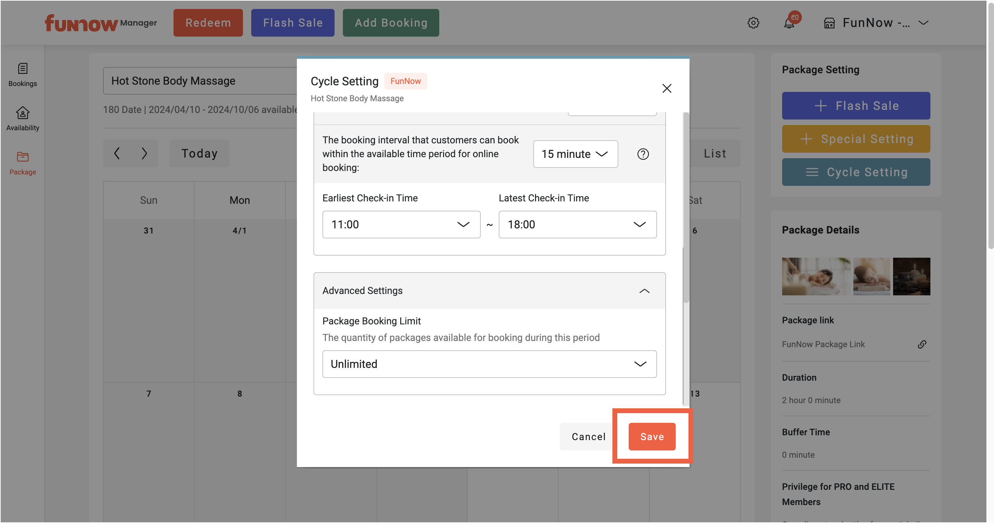The height and width of the screenshot is (523, 994).
Task: Select calendar date 8
Action: pyautogui.click(x=239, y=393)
